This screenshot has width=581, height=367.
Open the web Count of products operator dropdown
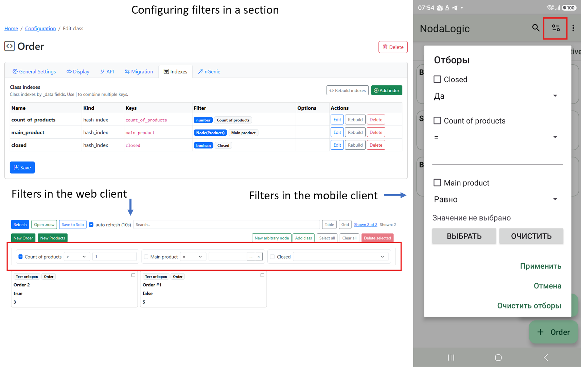point(76,257)
